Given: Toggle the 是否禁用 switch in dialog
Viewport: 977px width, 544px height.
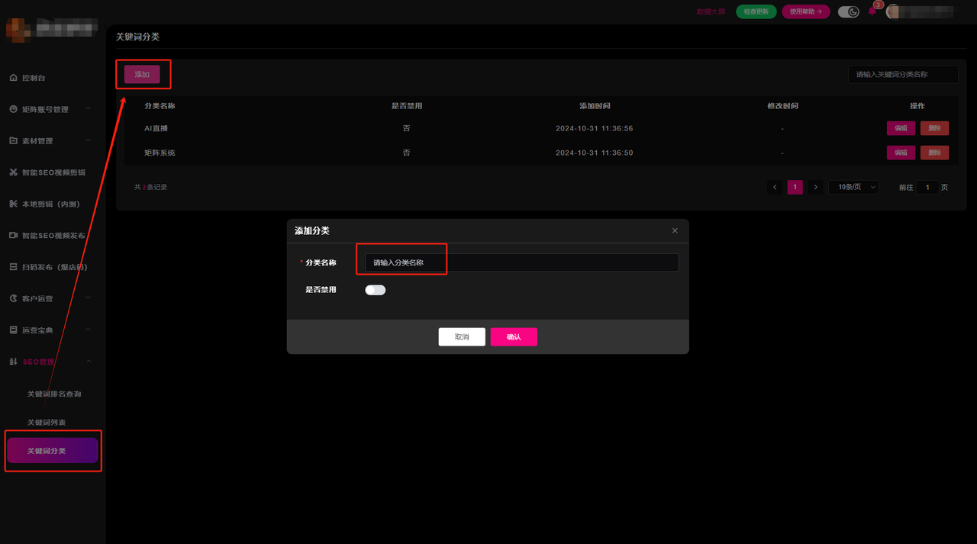Looking at the screenshot, I should [375, 290].
